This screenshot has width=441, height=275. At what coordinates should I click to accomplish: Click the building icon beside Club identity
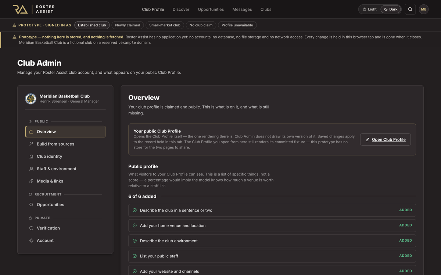(x=31, y=157)
